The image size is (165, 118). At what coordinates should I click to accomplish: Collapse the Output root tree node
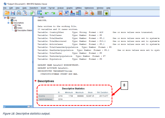tap(5, 18)
